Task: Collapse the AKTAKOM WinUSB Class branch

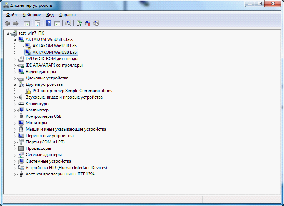Action: pyautogui.click(x=15, y=40)
